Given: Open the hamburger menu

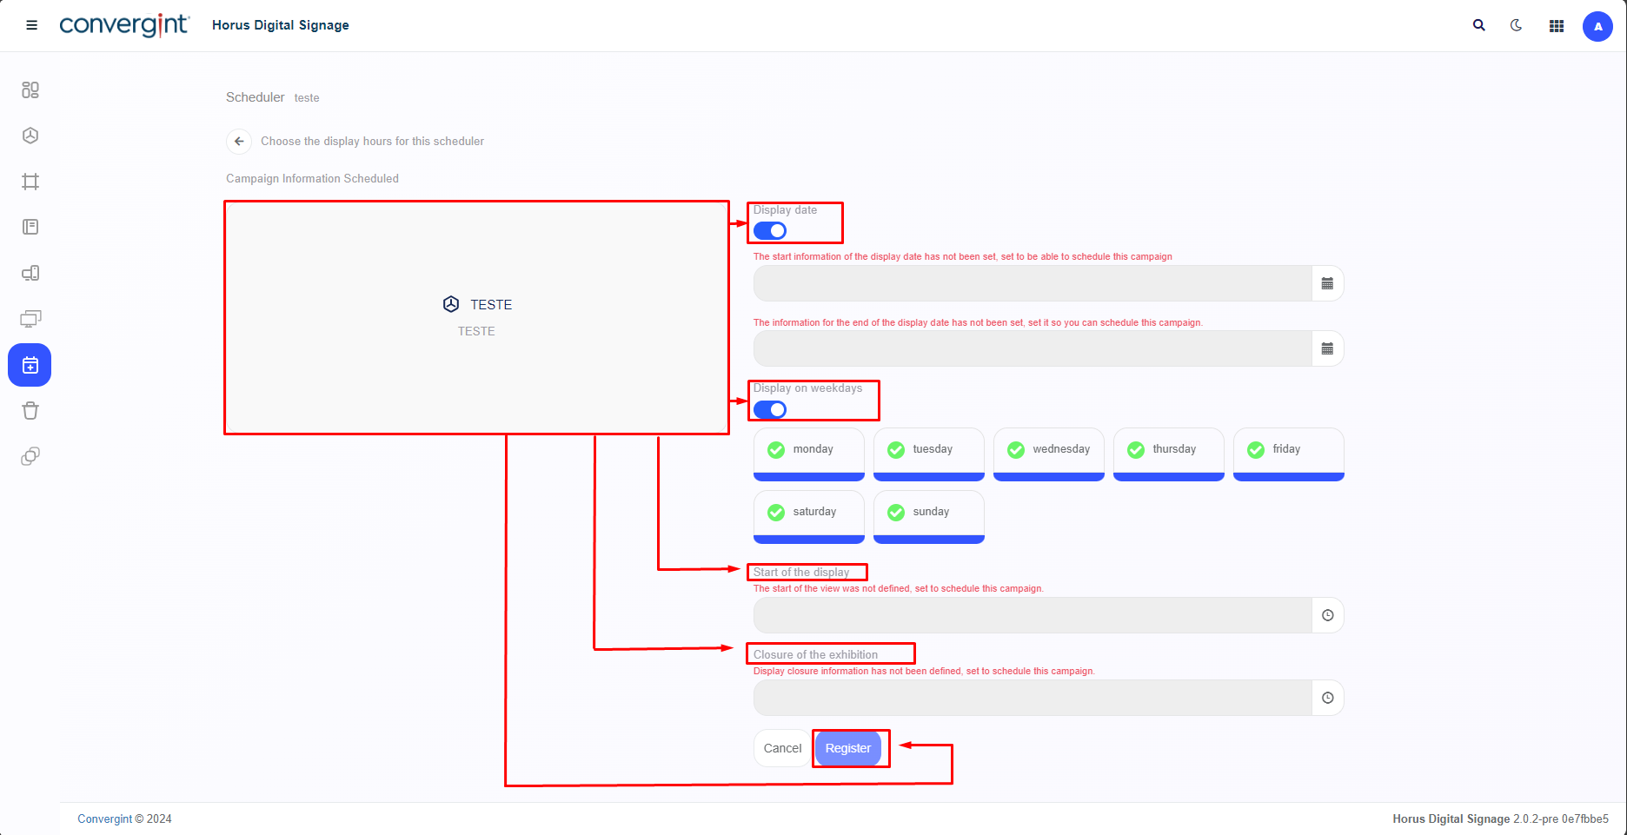Looking at the screenshot, I should coord(31,25).
